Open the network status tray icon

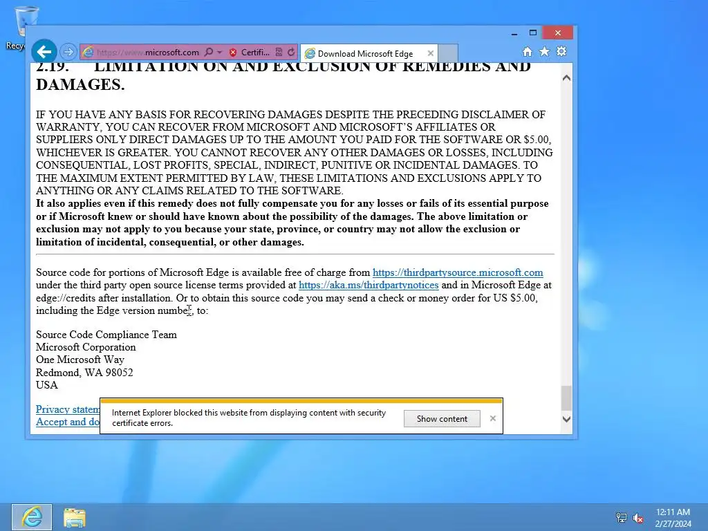click(x=622, y=517)
